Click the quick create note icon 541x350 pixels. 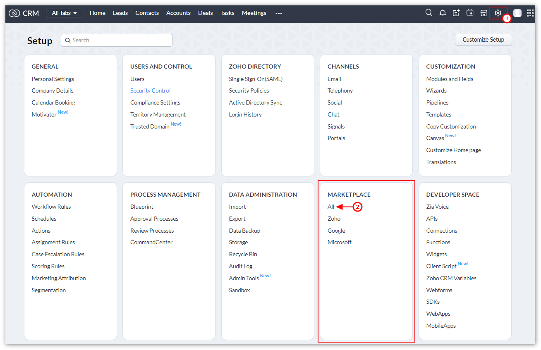[456, 13]
